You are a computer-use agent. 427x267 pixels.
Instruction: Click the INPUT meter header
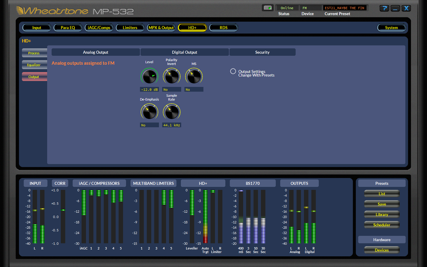(35, 183)
